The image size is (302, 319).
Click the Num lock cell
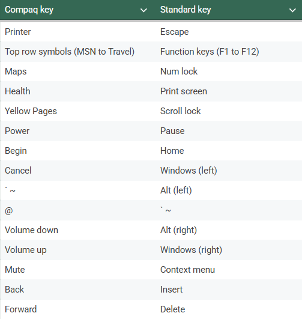click(229, 71)
